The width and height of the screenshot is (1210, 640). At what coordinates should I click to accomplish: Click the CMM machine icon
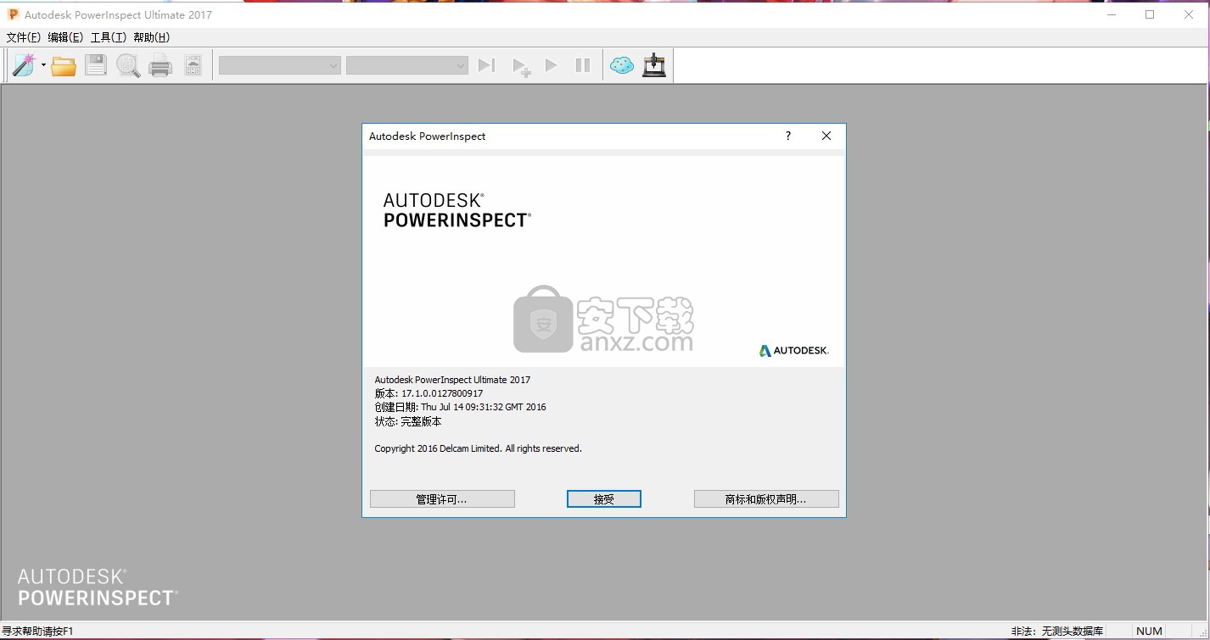pyautogui.click(x=654, y=65)
